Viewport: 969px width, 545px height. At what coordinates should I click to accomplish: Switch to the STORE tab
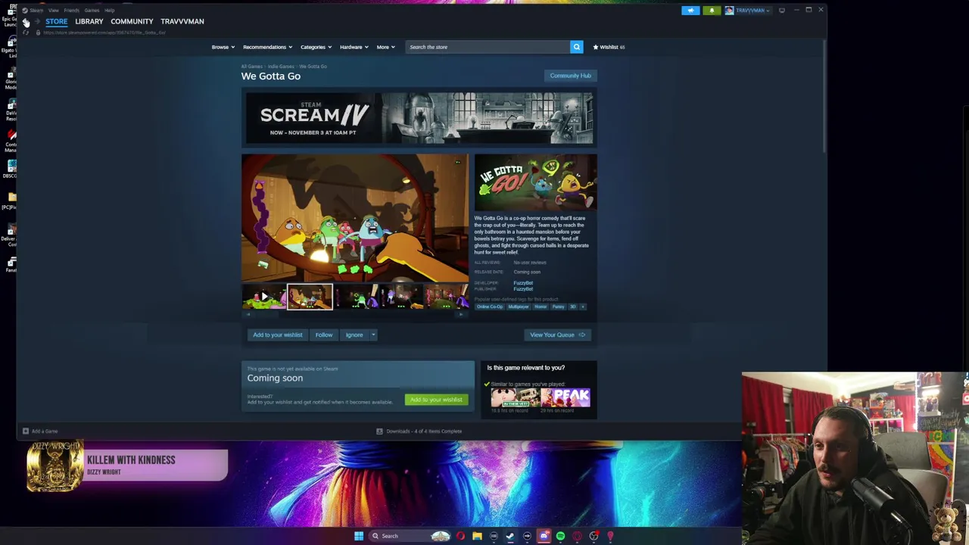click(57, 21)
